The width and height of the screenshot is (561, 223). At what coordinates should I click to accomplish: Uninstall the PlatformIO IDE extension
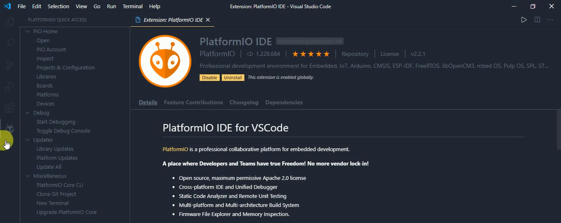[x=233, y=78]
